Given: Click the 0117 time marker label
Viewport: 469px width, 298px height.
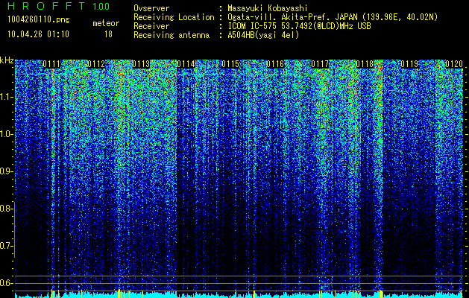Looking at the screenshot, I should [320, 64].
